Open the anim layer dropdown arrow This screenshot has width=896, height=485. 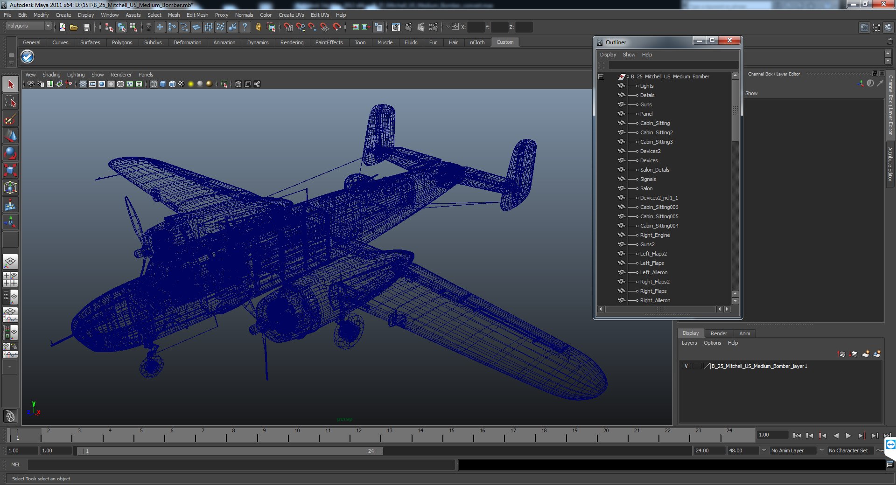764,450
